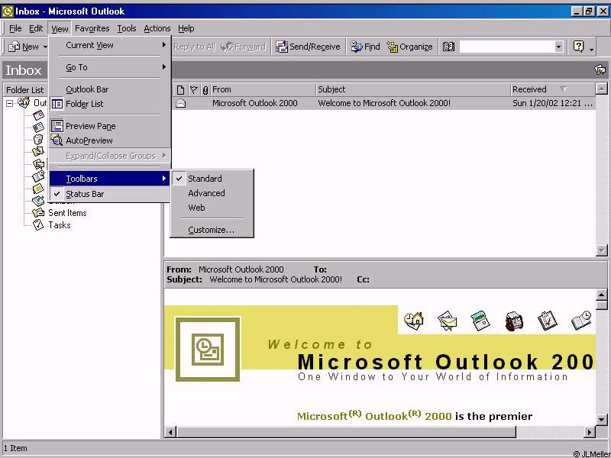Click preview pane scroll-down arrow
This screenshot has width=611, height=458.
pyautogui.click(x=602, y=419)
